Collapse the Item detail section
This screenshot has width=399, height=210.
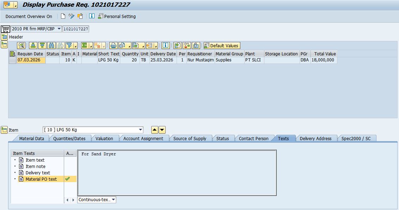tap(4, 130)
